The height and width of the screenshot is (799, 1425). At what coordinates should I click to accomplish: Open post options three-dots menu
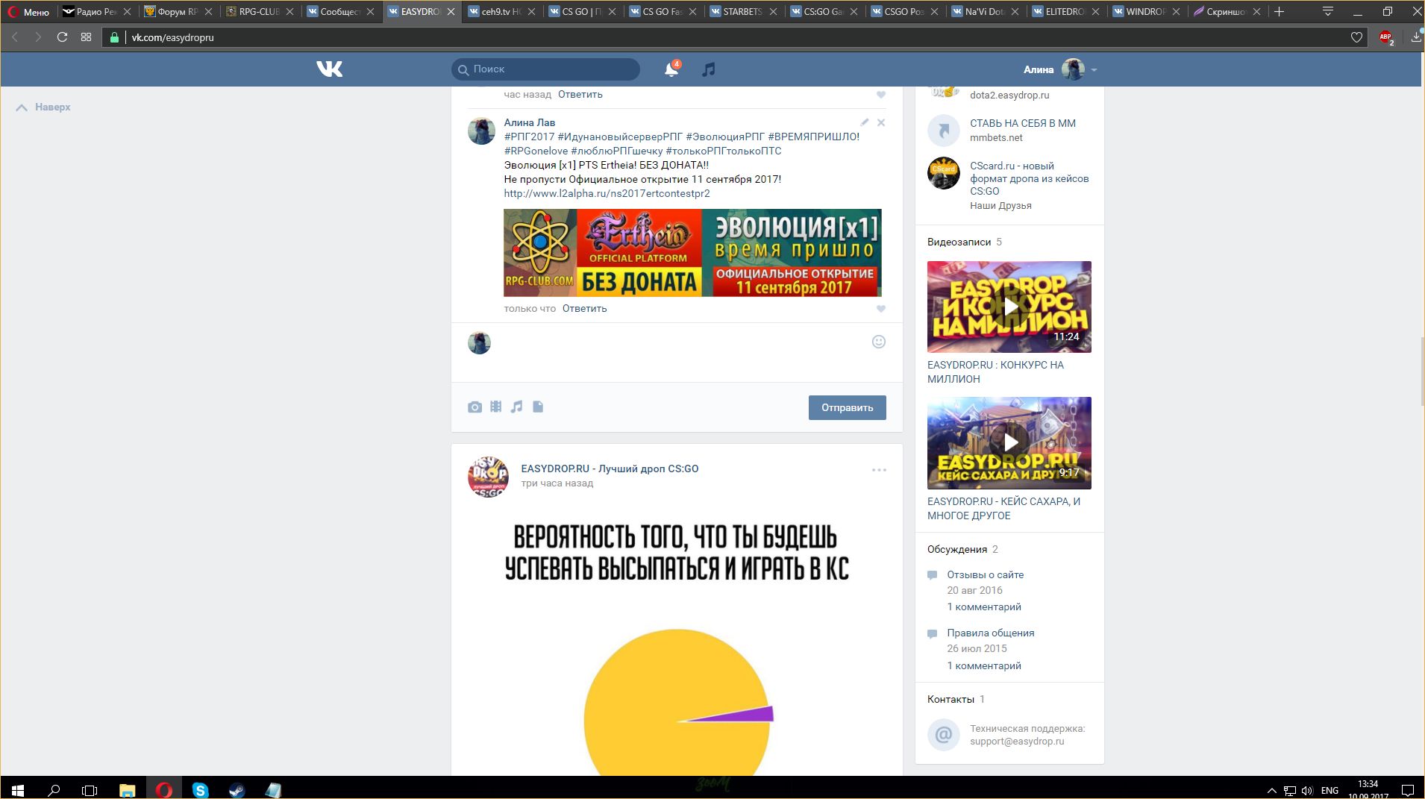click(x=879, y=470)
